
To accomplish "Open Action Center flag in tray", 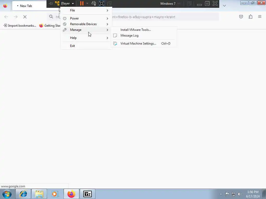I will point(227,194).
